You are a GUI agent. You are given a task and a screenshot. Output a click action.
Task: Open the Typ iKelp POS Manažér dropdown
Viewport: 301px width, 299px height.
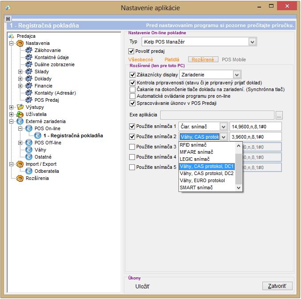[x=252, y=42]
